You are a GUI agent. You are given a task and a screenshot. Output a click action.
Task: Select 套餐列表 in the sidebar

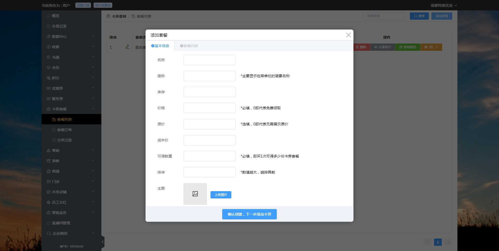pyautogui.click(x=71, y=119)
